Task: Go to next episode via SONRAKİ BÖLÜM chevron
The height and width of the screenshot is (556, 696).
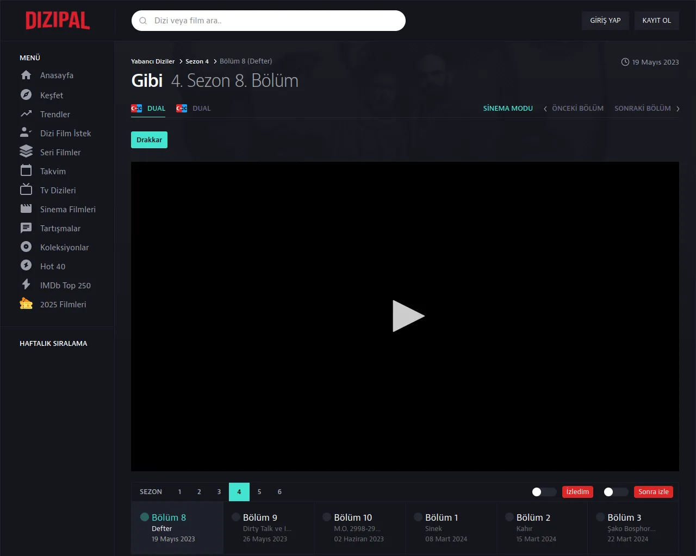Action: [678, 109]
